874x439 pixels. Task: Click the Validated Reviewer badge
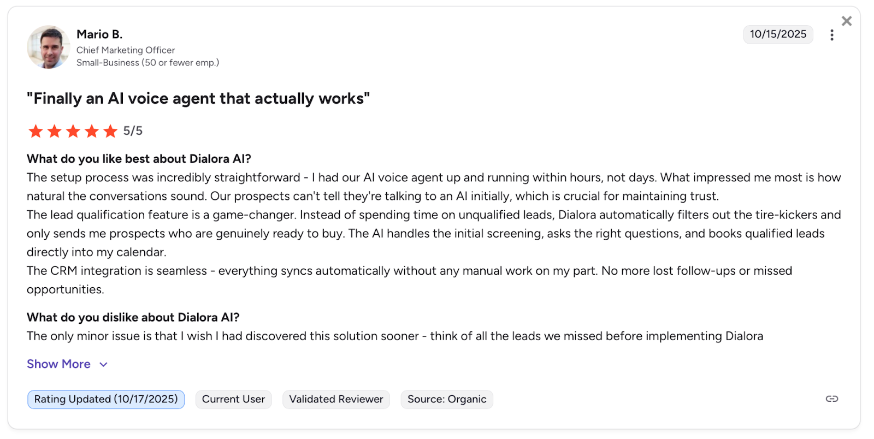pos(336,399)
